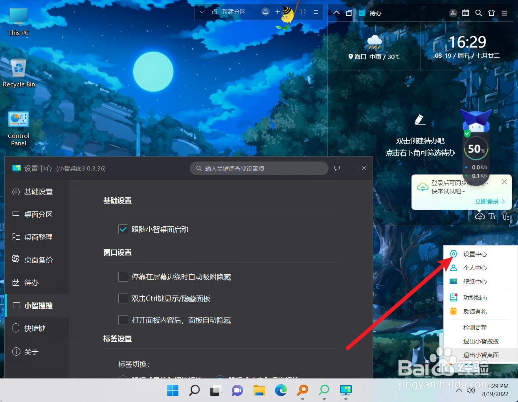The image size is (518, 402).
Task: Enable 停靠在屏幕边缘时自动吸附隐藏 checkbox
Action: 123,277
